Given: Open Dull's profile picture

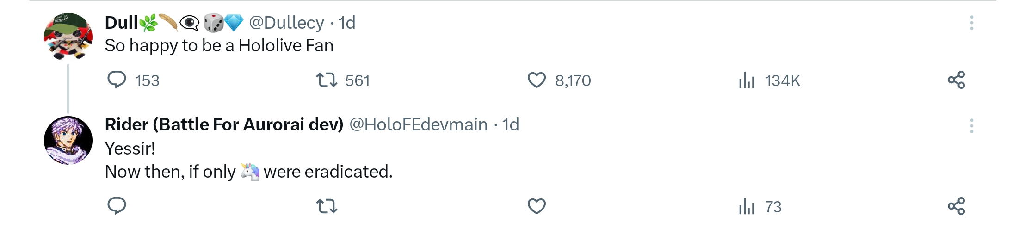Looking at the screenshot, I should (68, 37).
